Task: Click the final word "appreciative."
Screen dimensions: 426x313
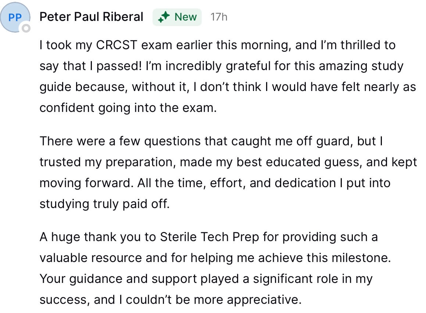Action: click(x=264, y=300)
